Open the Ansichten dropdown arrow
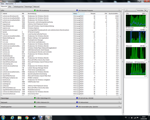This screenshot has width=150, height=120. (145, 10)
